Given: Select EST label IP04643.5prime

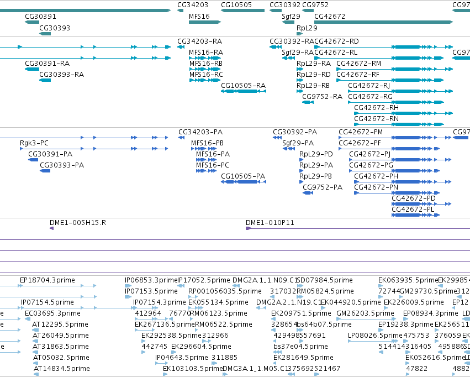Looking at the screenshot, I should pyautogui.click(x=182, y=358).
